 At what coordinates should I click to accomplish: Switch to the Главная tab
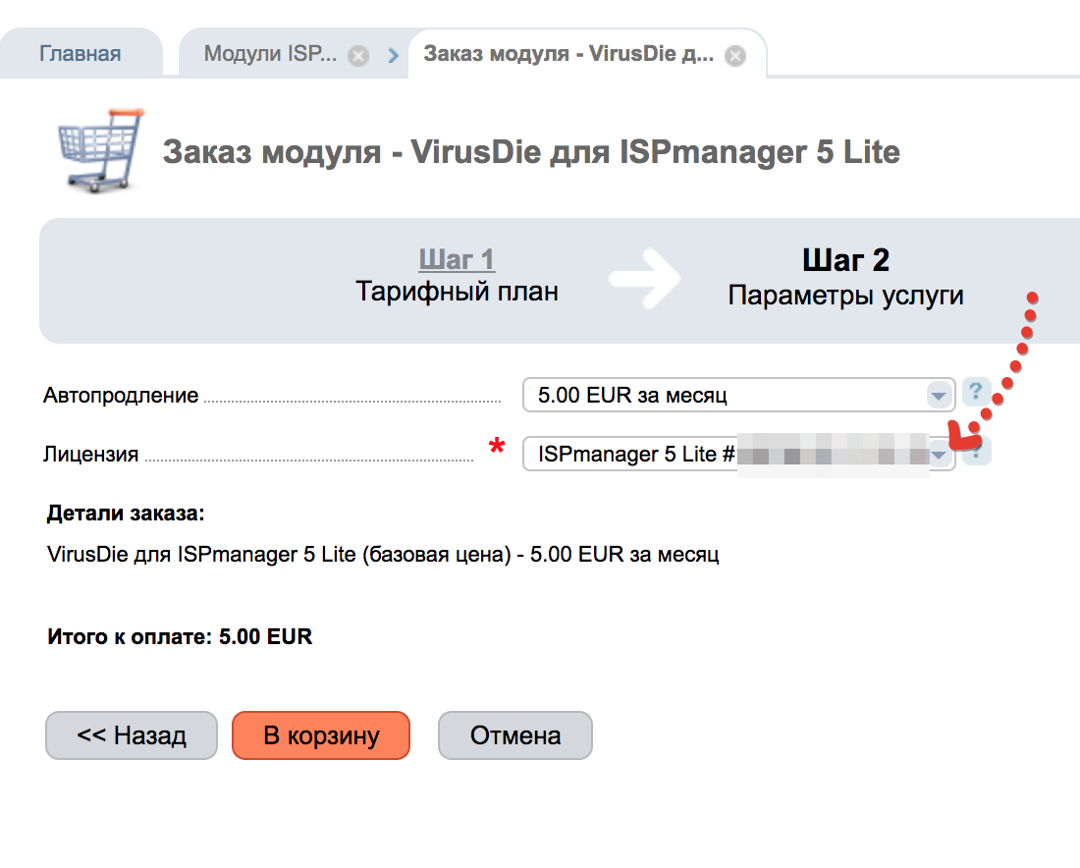80,54
